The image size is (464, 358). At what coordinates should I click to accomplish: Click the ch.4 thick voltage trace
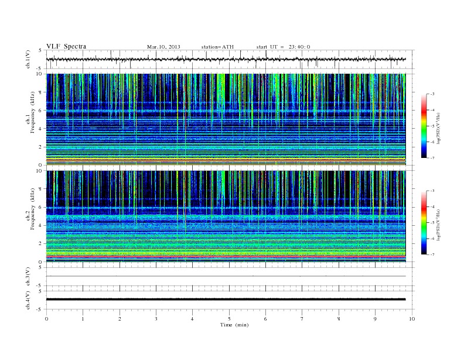pos(226,300)
